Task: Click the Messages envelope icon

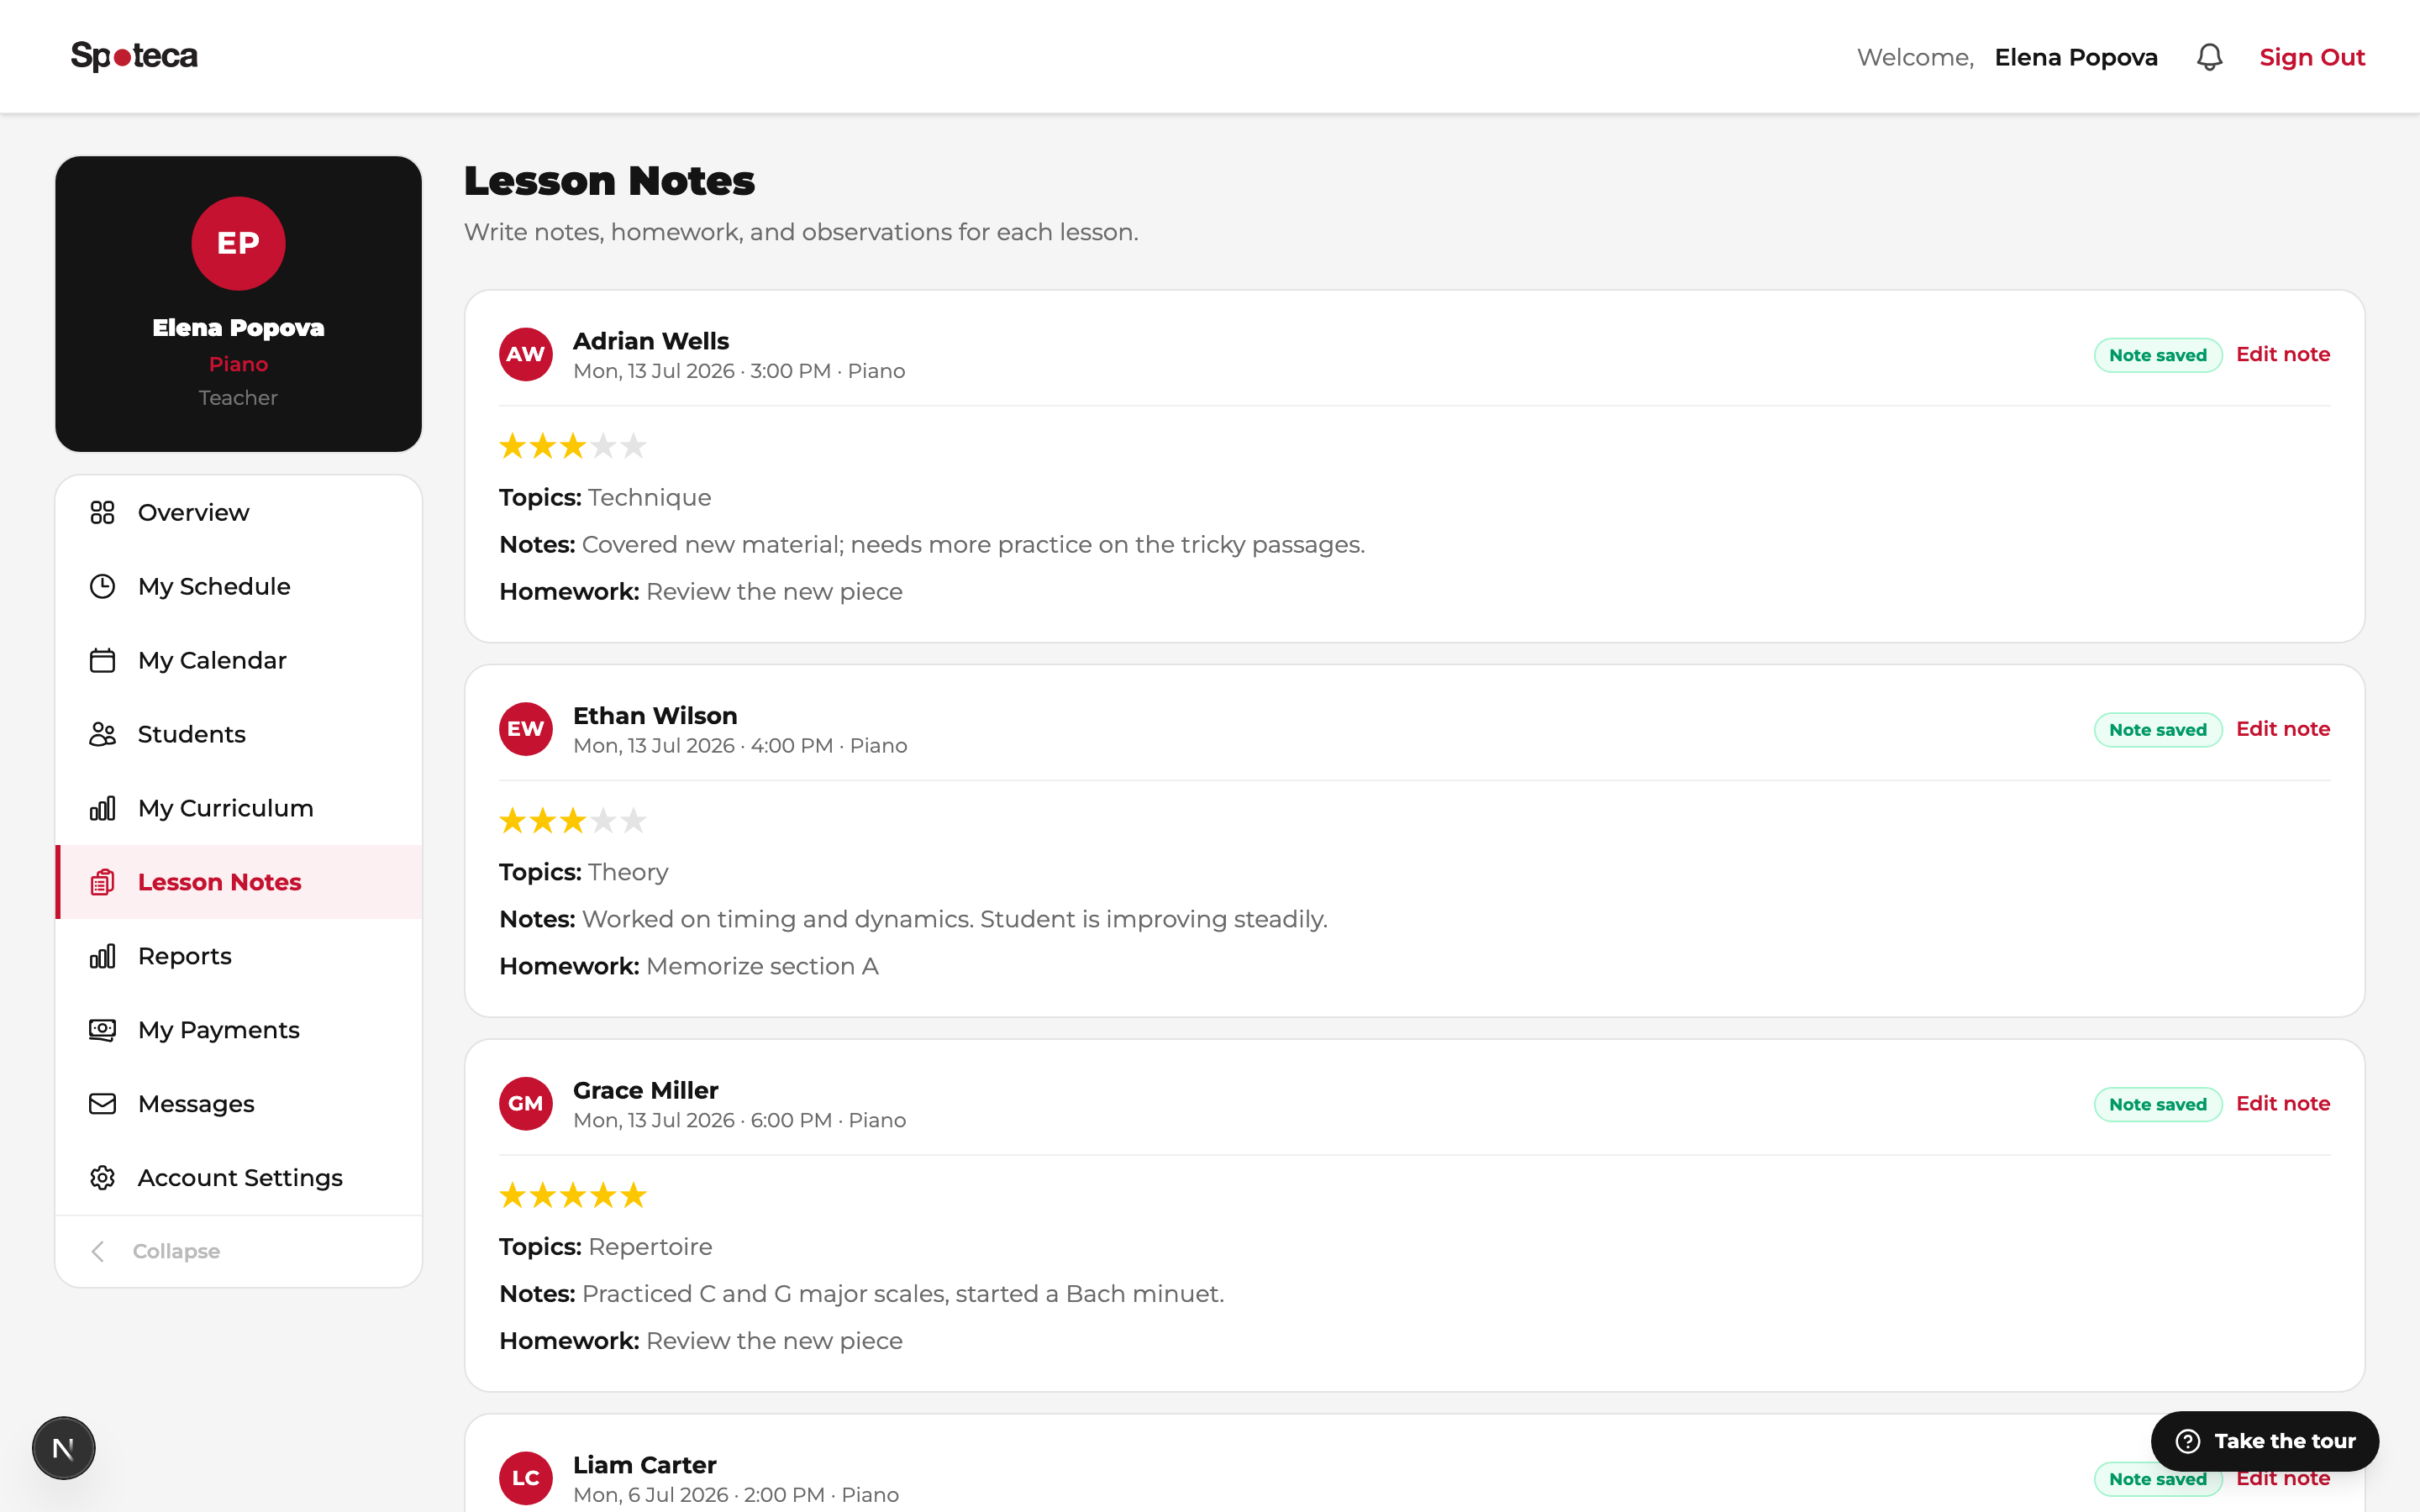Action: (102, 1104)
